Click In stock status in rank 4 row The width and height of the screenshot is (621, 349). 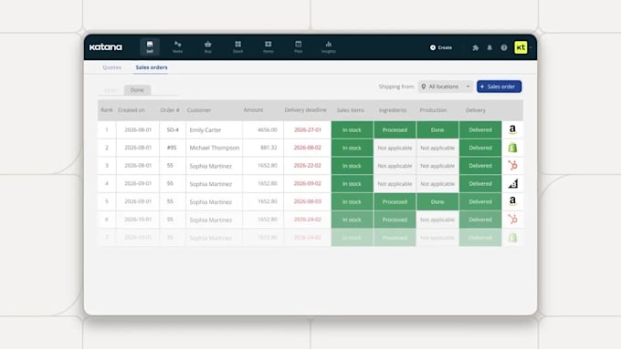[x=352, y=184]
